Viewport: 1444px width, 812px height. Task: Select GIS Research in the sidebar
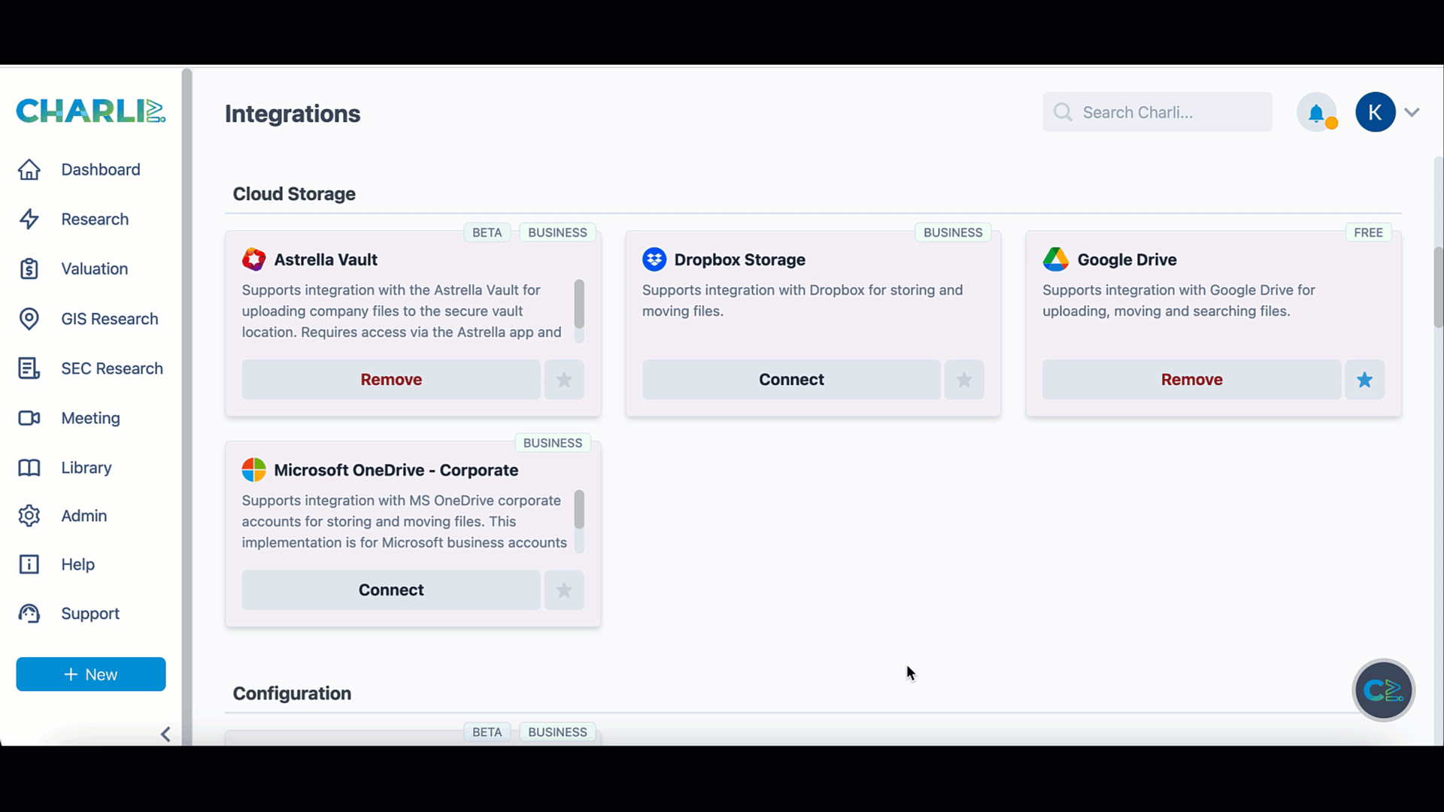(110, 319)
